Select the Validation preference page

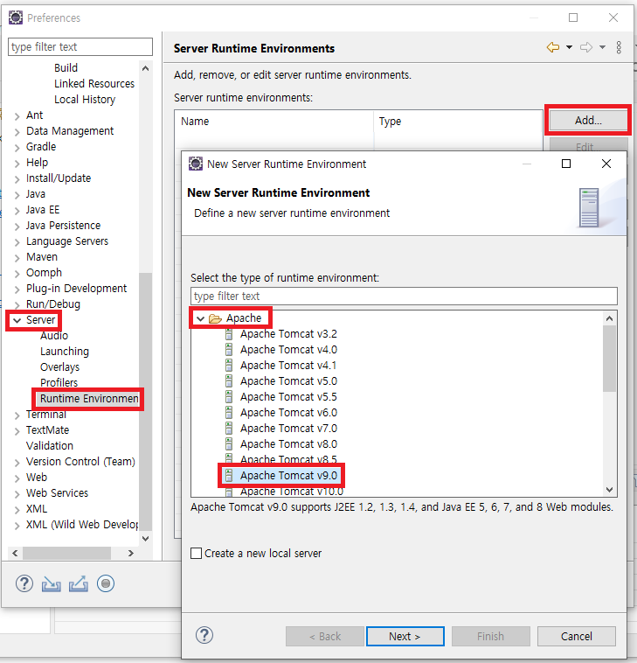50,446
